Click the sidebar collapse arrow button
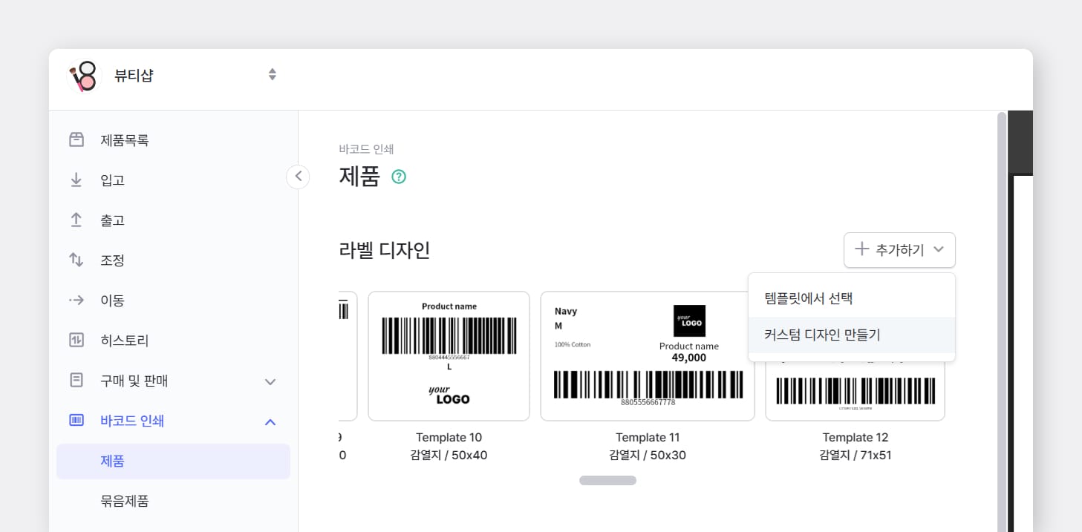Viewport: 1082px width, 532px height. click(298, 177)
